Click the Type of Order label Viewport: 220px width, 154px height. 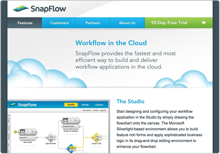(51, 144)
